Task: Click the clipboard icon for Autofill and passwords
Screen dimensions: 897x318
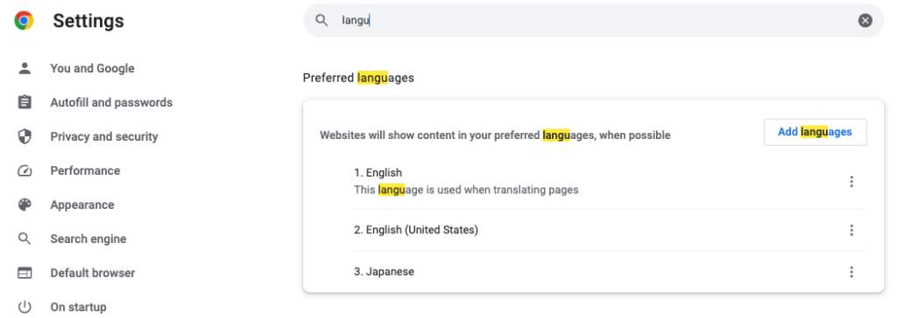Action: point(25,103)
